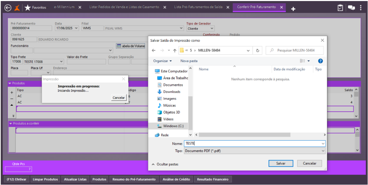Open the Tipo Frete TESTE 17008 dropdown

point(62,62)
